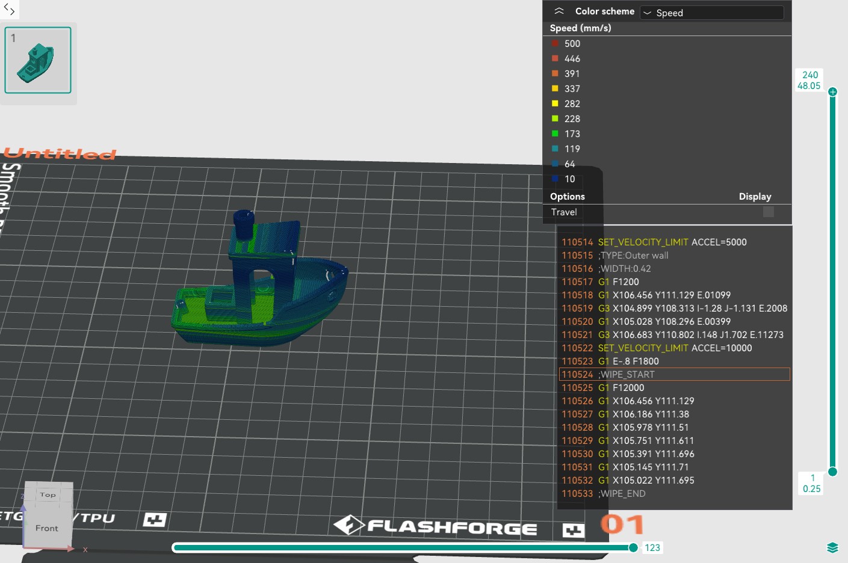This screenshot has height=563, width=848.
Task: Click the layers stack icon
Action: [832, 547]
